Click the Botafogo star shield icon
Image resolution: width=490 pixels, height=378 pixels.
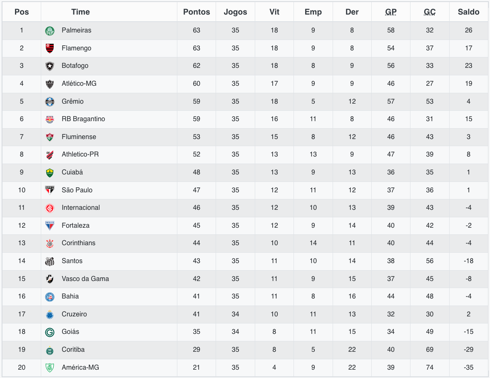(50, 66)
